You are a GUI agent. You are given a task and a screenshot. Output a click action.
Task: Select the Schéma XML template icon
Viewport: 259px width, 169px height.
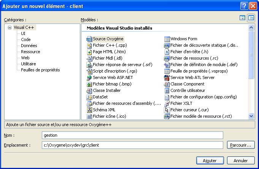pyautogui.click(x=89, y=110)
